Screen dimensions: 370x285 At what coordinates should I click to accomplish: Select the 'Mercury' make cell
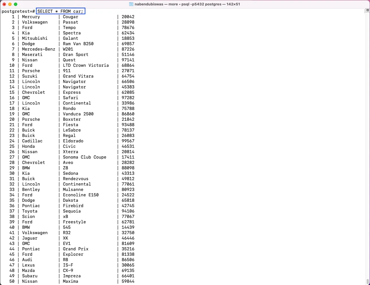pyautogui.click(x=31, y=17)
